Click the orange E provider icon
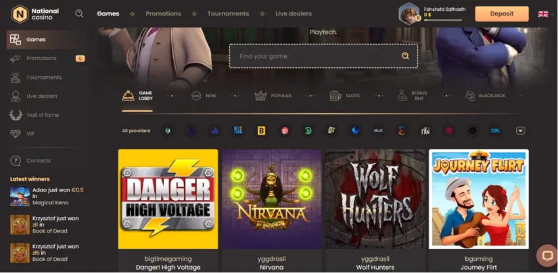 (401, 131)
